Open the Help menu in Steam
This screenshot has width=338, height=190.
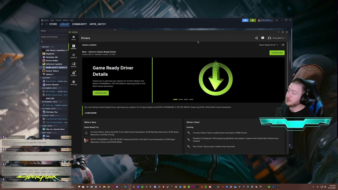[72, 20]
